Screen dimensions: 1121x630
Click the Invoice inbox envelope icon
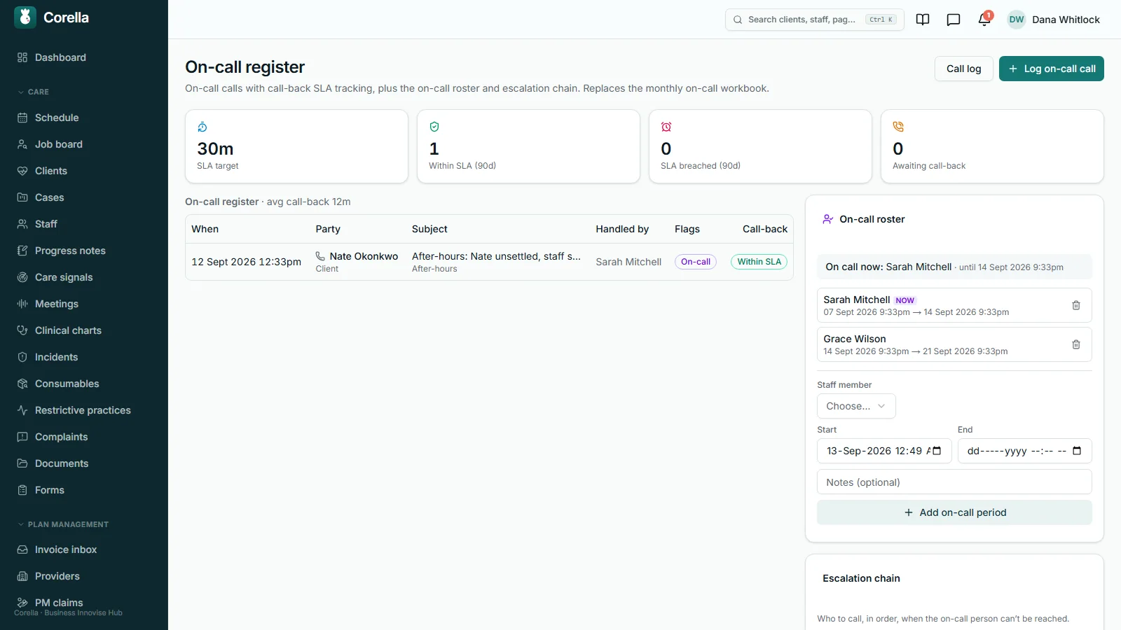[x=22, y=549]
